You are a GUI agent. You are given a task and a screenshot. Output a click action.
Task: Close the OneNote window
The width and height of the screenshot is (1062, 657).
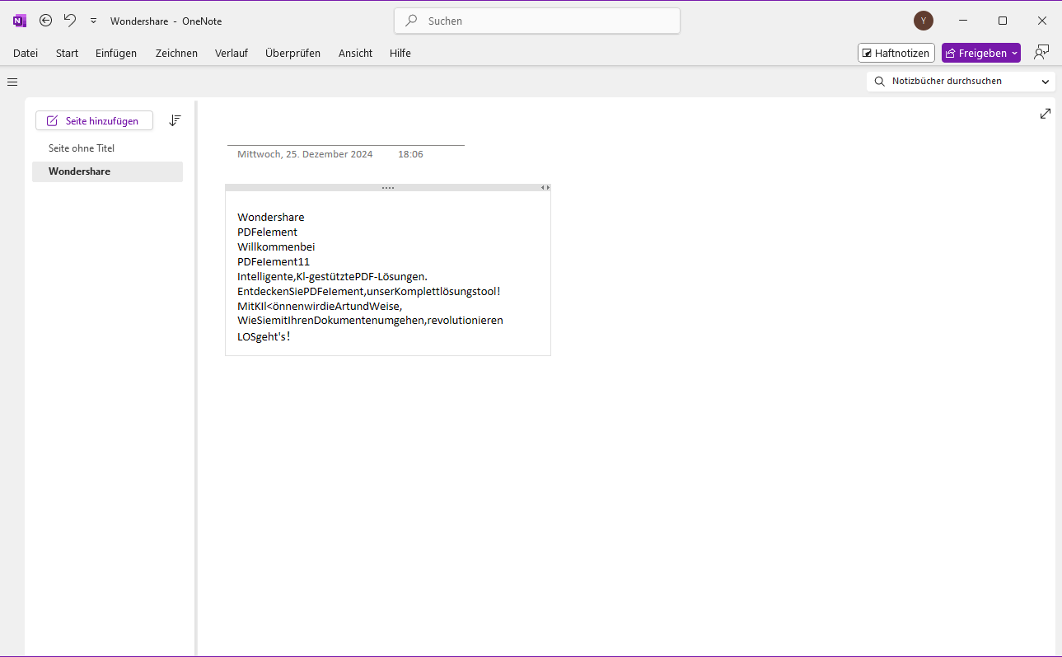point(1042,21)
